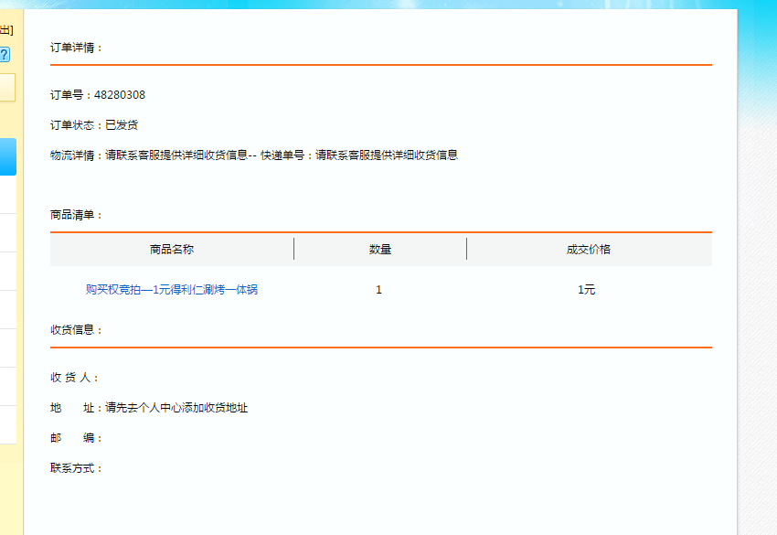The height and width of the screenshot is (535, 777).
Task: Click the 1元 price cell
Action: pyautogui.click(x=586, y=290)
